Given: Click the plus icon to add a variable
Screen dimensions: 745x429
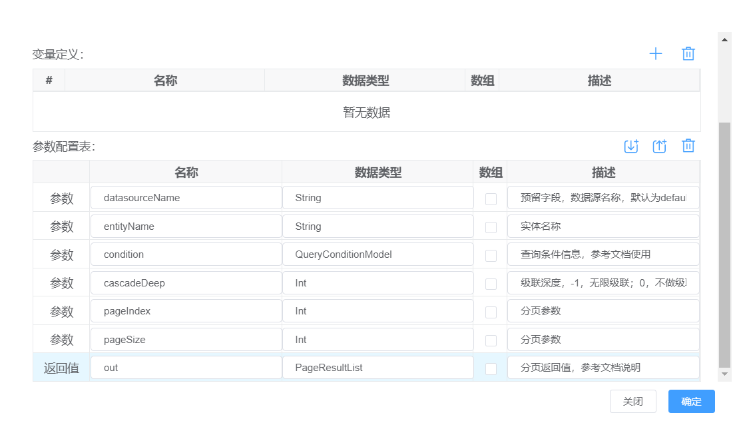Looking at the screenshot, I should coord(656,54).
